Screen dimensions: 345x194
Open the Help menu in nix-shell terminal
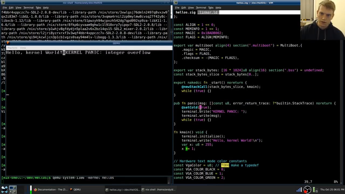pyautogui.click(x=46, y=8)
